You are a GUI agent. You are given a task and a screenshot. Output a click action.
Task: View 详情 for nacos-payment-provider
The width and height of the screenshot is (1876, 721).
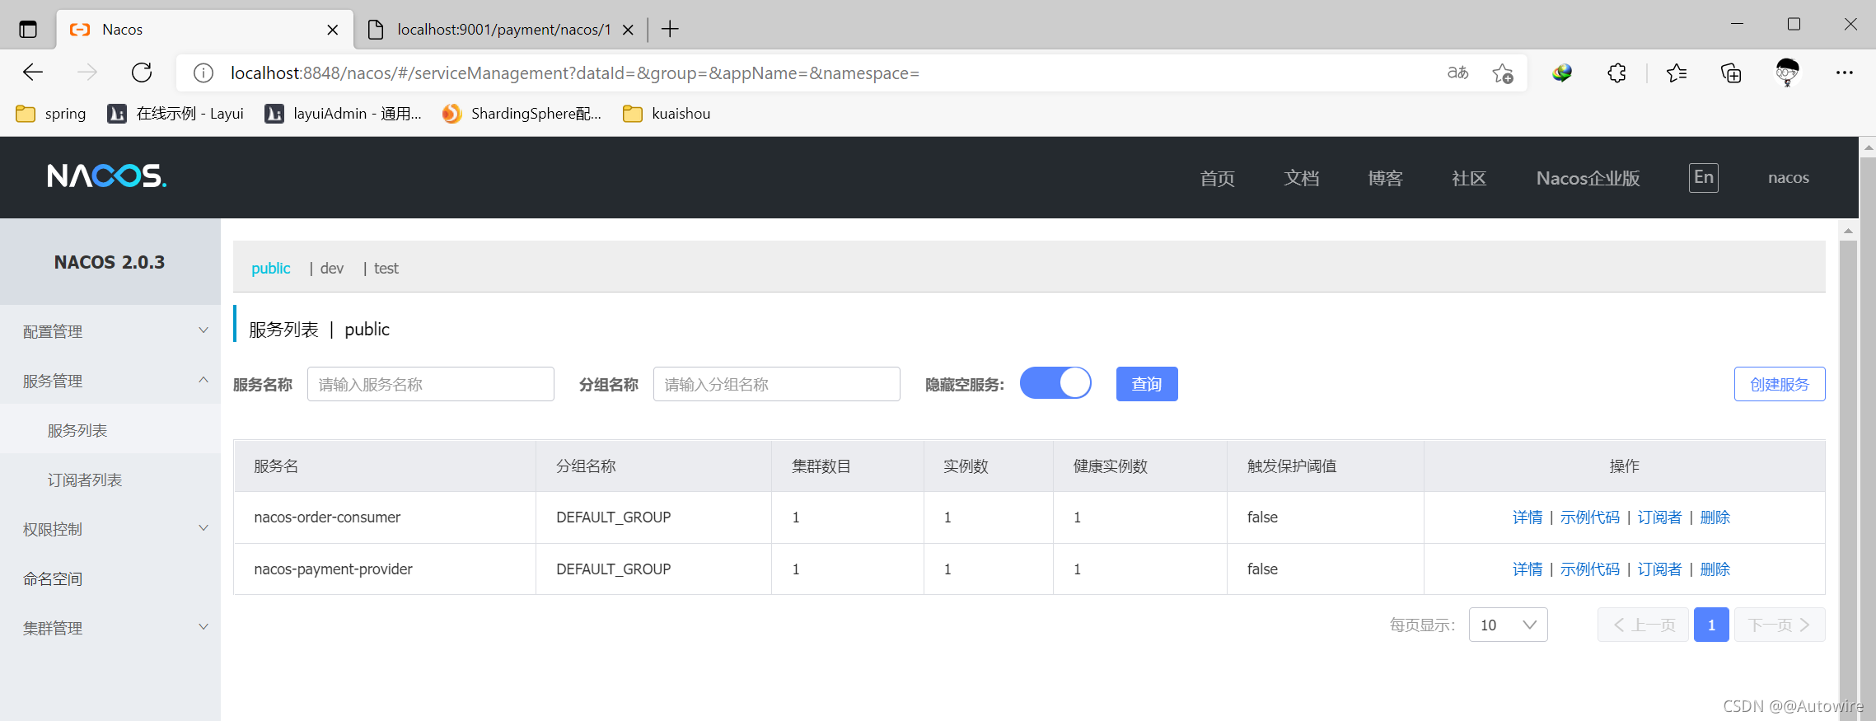point(1527,569)
